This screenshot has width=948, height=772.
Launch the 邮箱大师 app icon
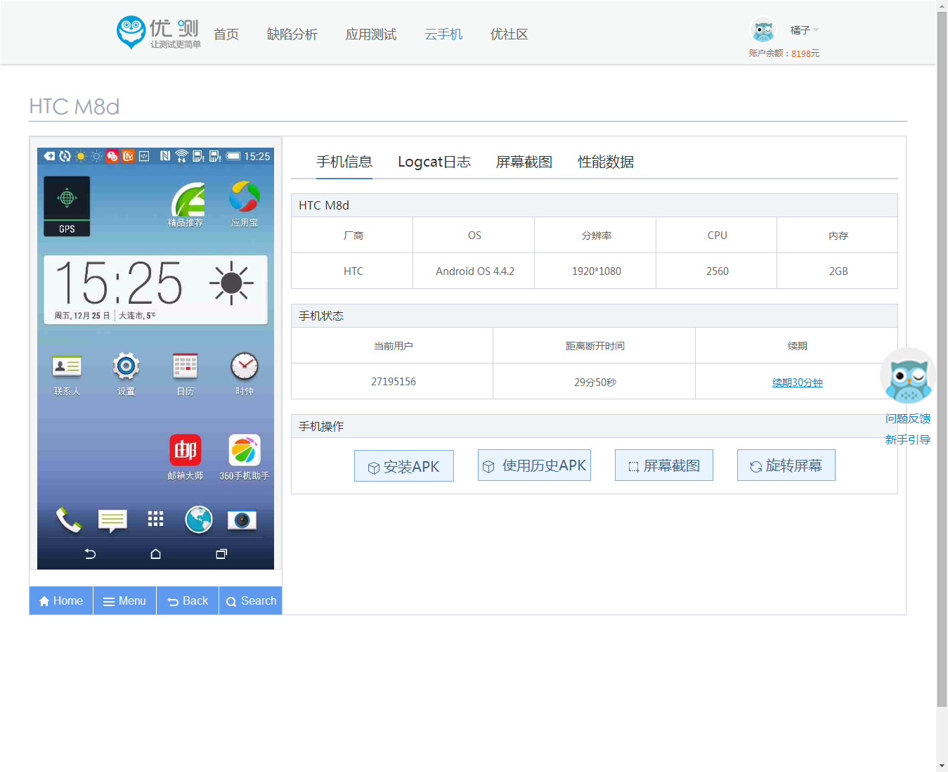pyautogui.click(x=186, y=450)
